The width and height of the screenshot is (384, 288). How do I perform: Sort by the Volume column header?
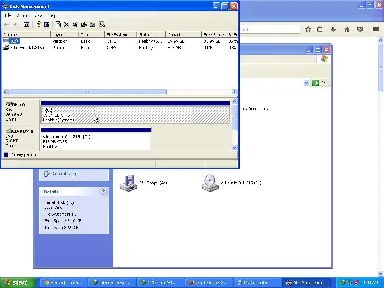point(26,35)
